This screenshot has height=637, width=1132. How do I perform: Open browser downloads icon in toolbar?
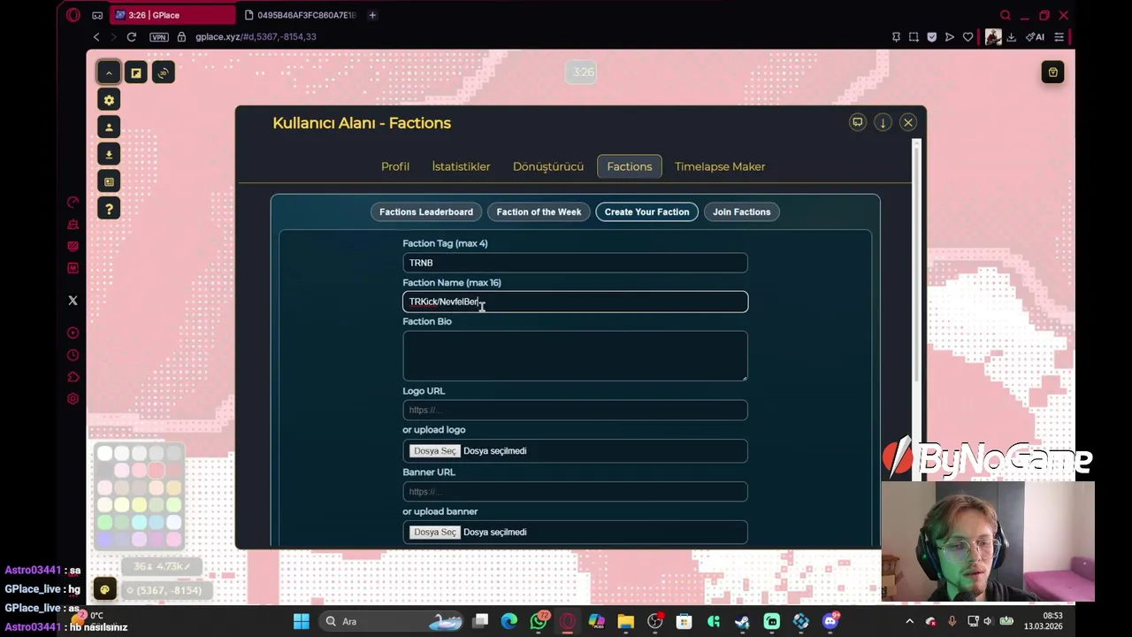[x=1011, y=37]
